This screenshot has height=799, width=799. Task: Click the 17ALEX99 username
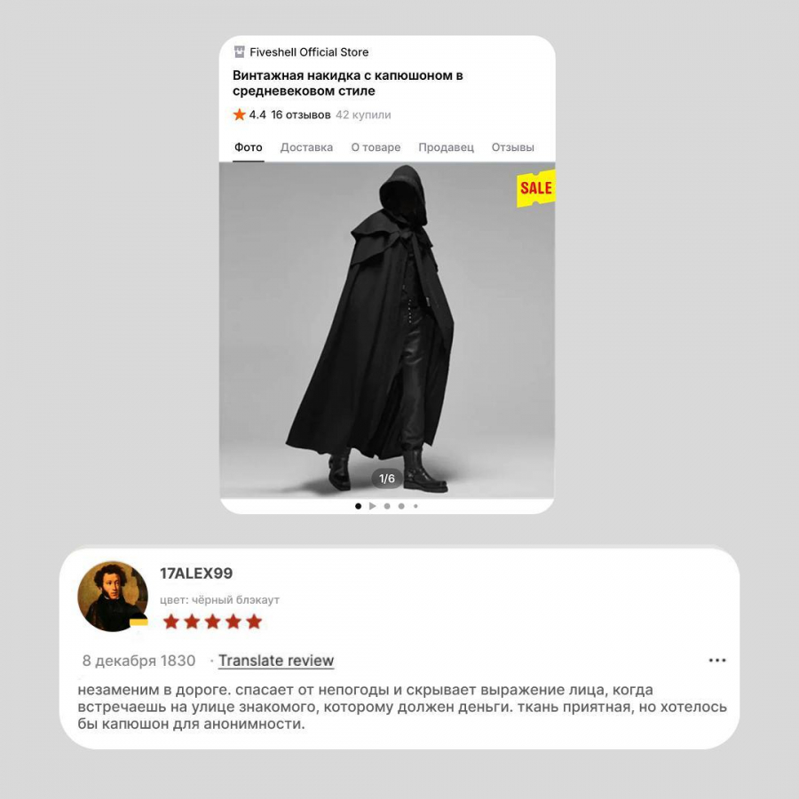(x=196, y=574)
